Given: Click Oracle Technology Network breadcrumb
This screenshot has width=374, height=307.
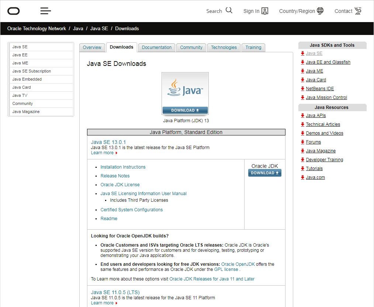Looking at the screenshot, I should [x=37, y=29].
